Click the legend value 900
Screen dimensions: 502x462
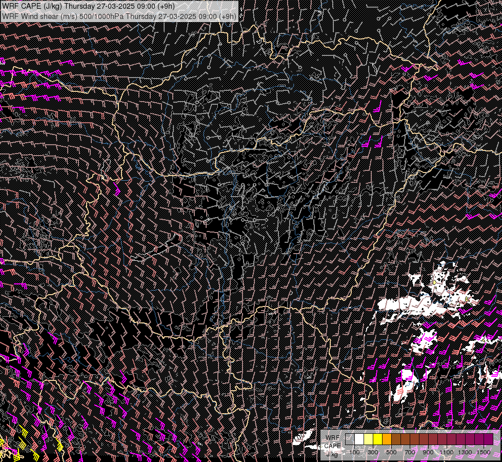(x=428, y=452)
